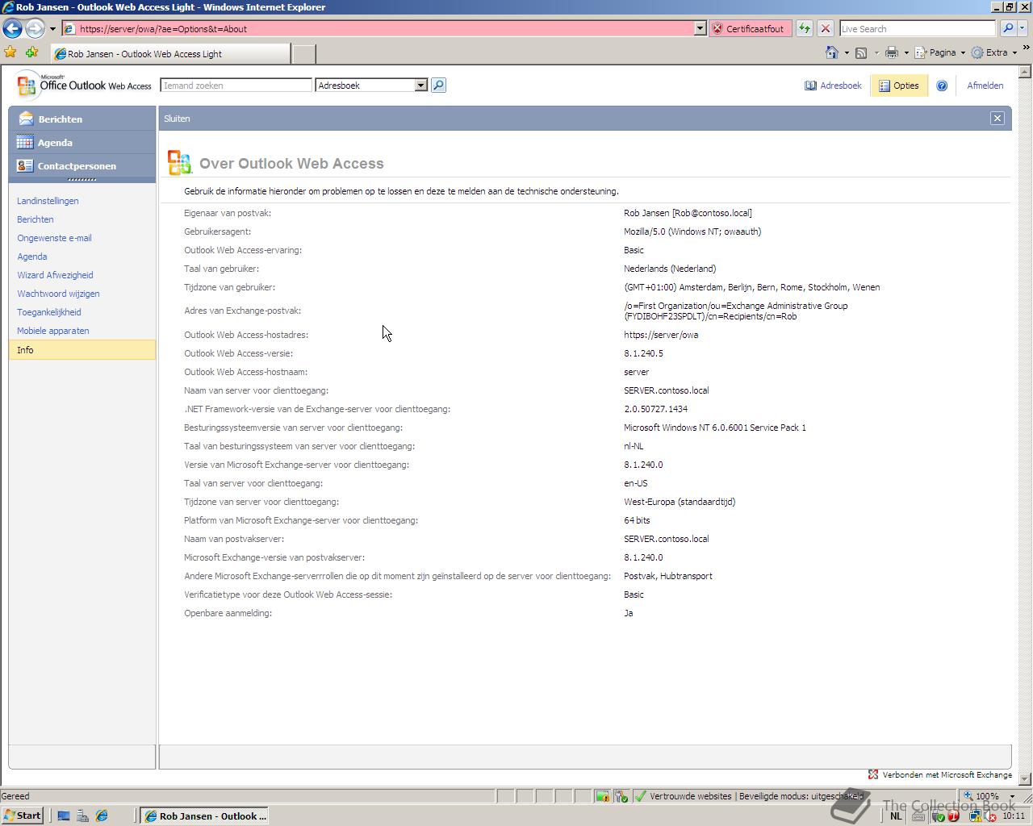
Task: Open Agenda options link in sidebar
Action: [x=32, y=257]
